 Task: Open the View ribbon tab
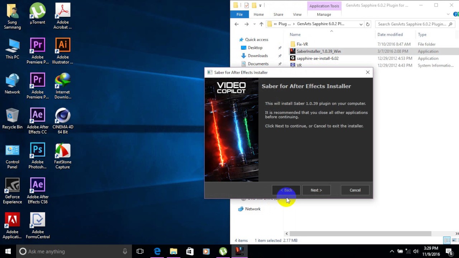pos(297,14)
